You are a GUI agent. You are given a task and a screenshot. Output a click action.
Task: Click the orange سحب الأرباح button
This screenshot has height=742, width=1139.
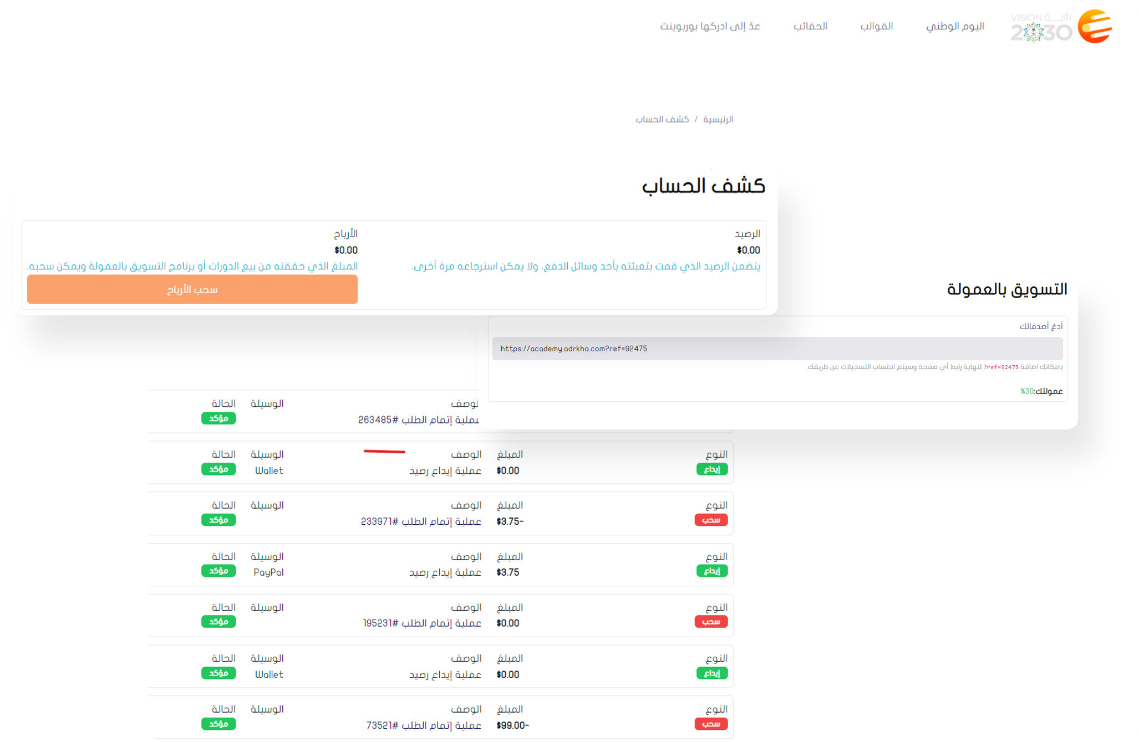tap(192, 289)
